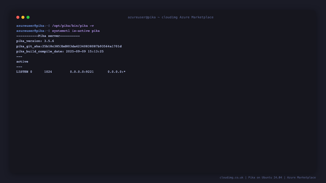The image size is (326, 183).
Task: Click the first azureuser@pika prompt
Action: pos(30,26)
